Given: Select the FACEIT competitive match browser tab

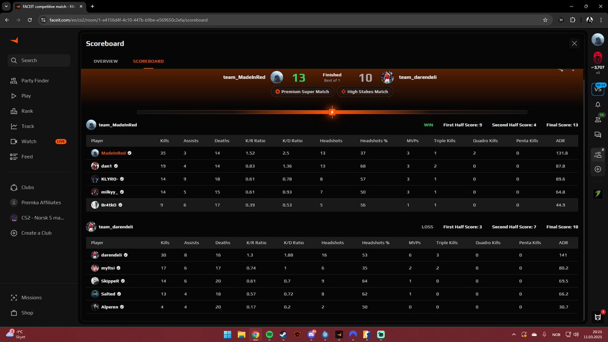Looking at the screenshot, I should coord(49,6).
